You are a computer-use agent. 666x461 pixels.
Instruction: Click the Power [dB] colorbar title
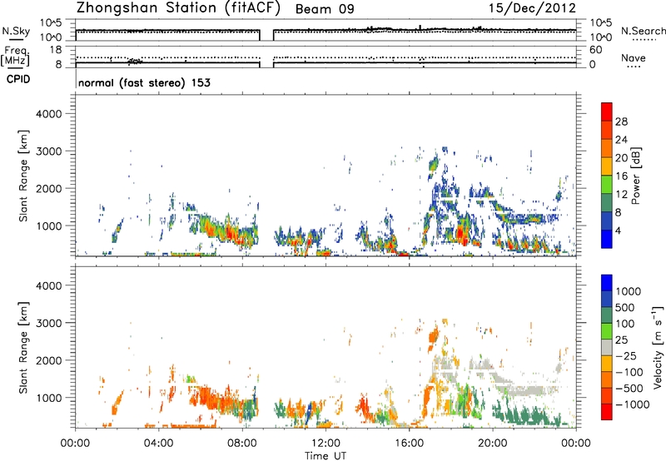click(635, 176)
